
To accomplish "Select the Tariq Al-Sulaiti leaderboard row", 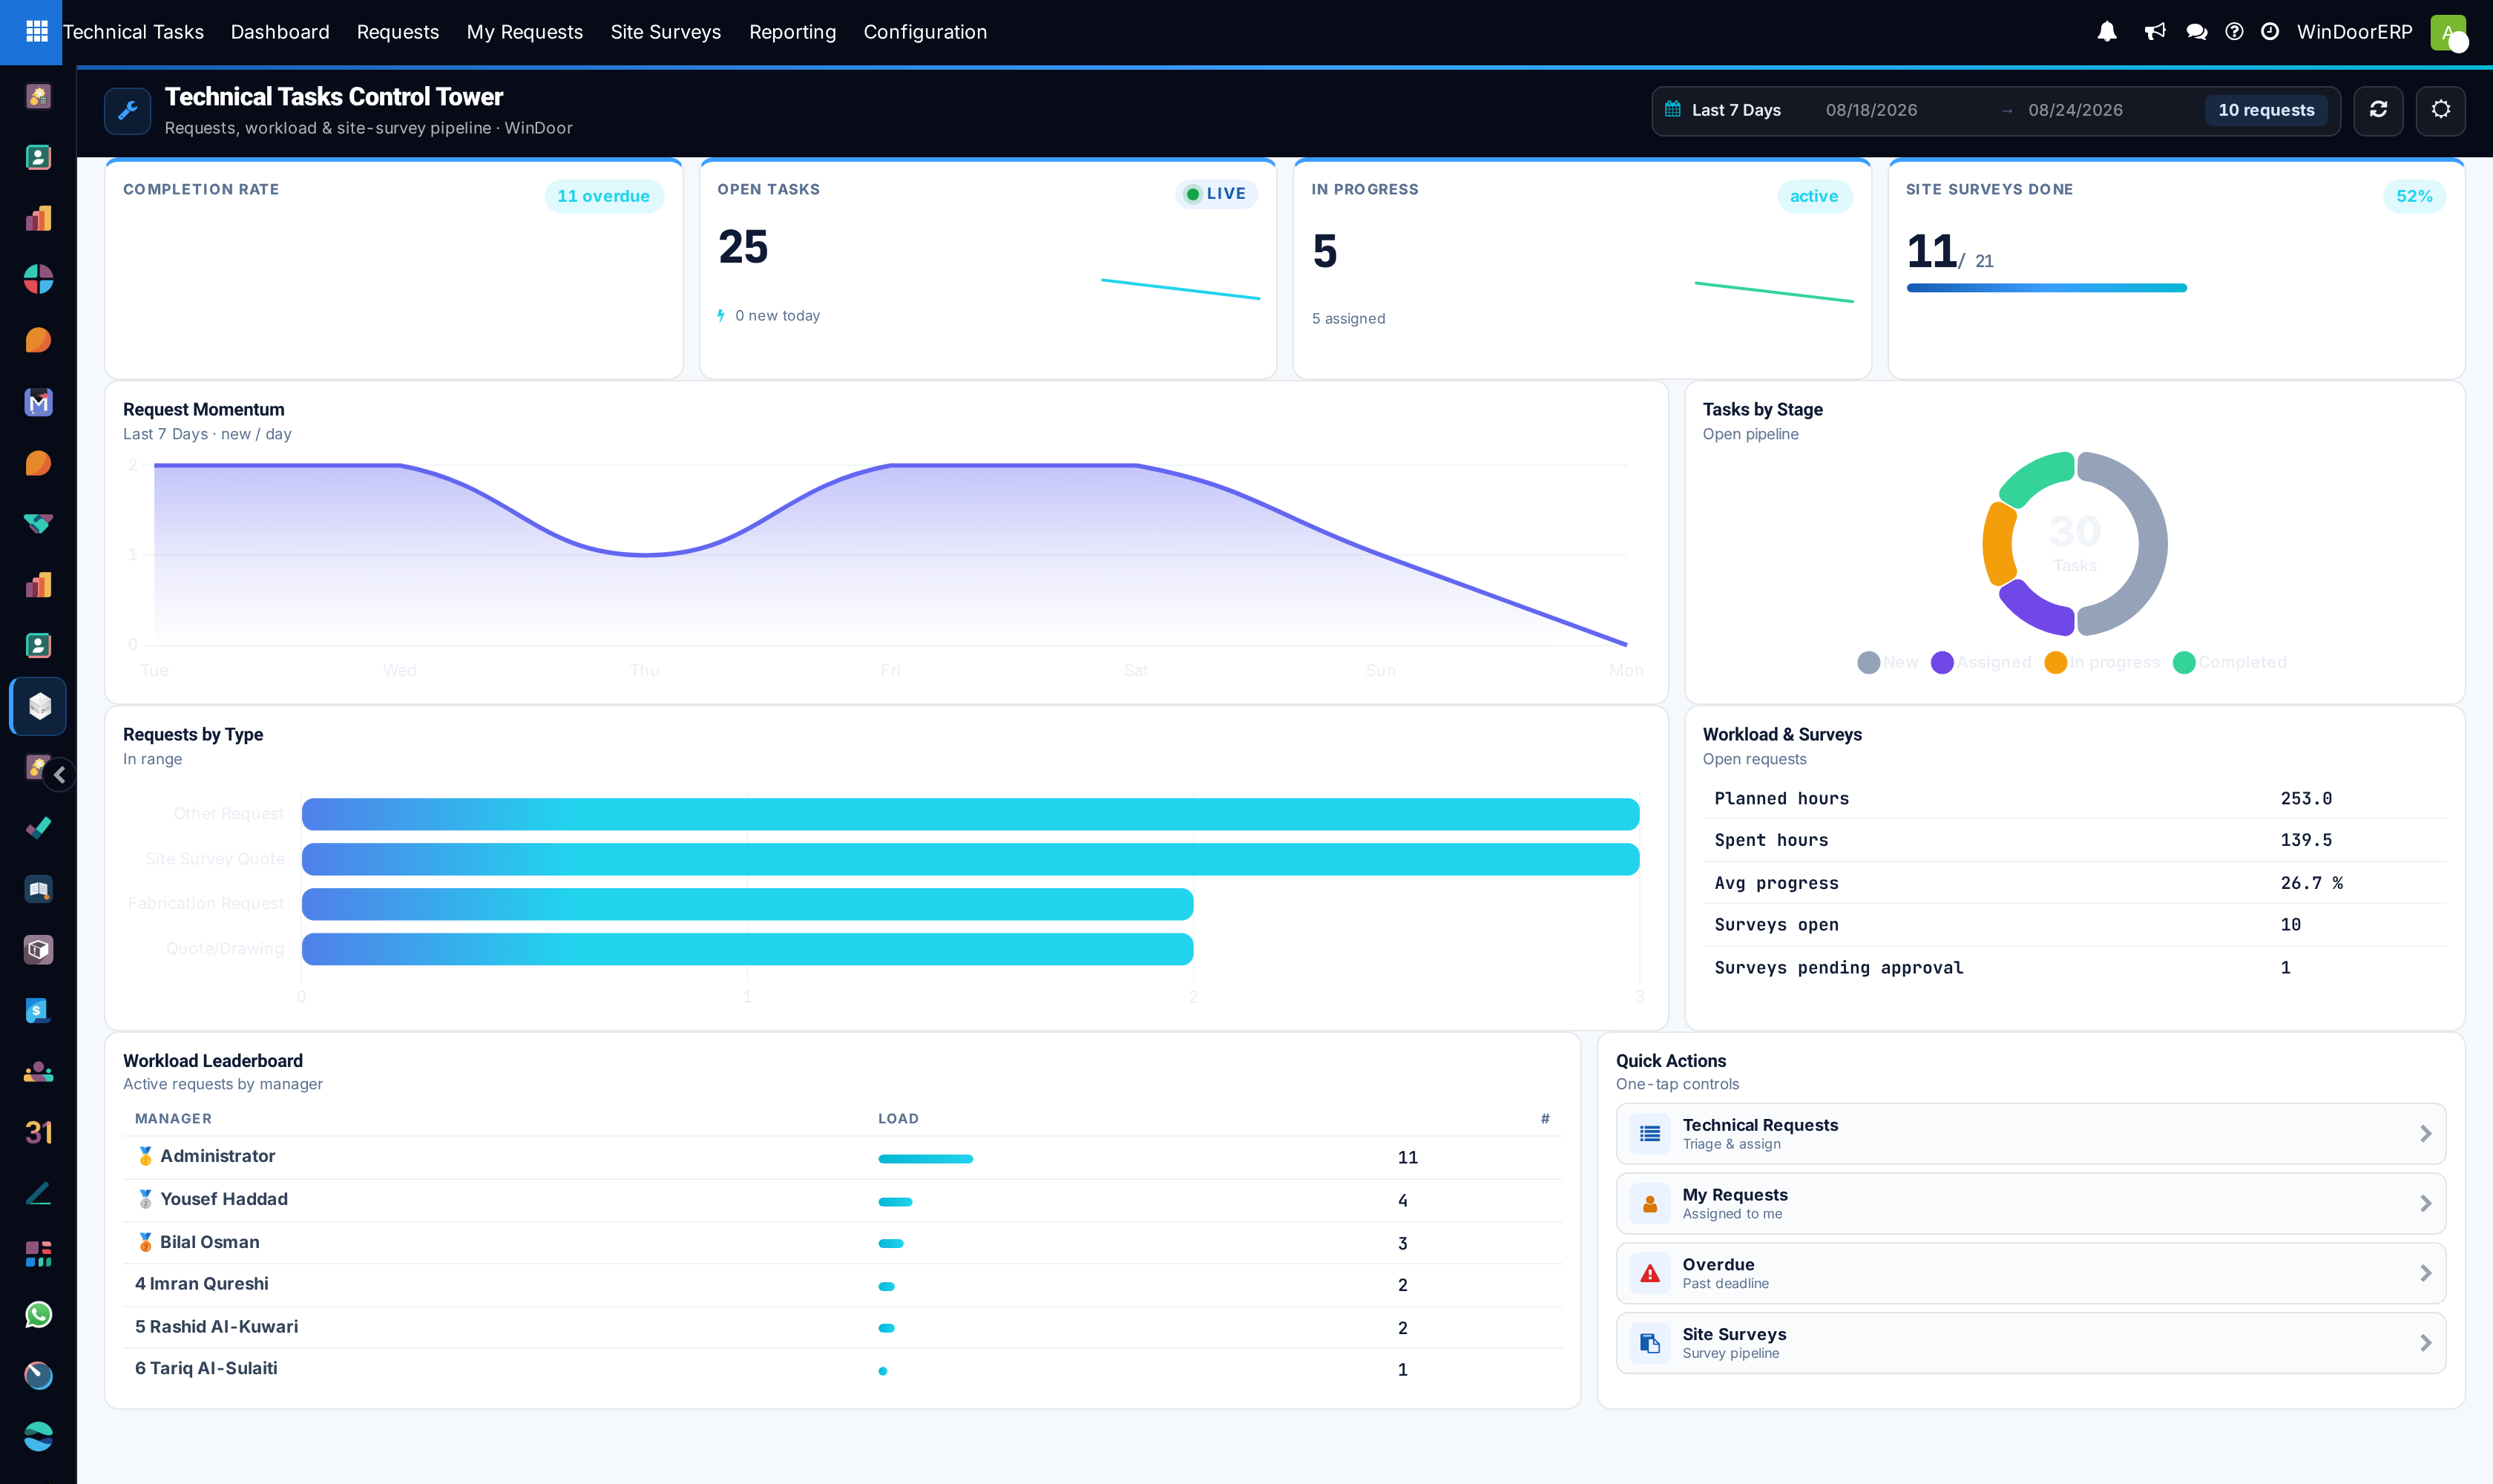I will (841, 1369).
